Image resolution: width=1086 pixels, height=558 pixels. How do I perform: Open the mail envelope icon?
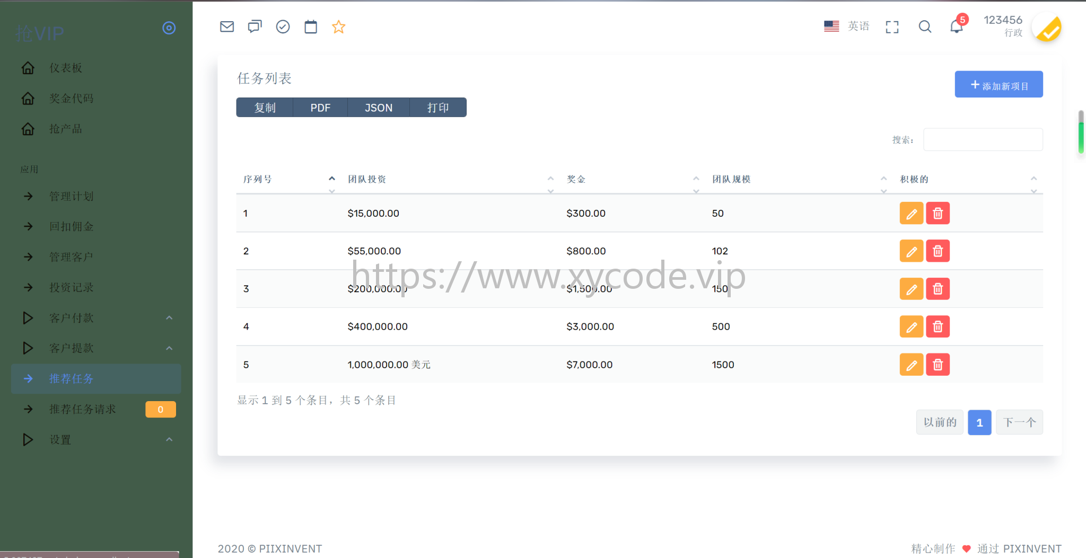pos(227,26)
